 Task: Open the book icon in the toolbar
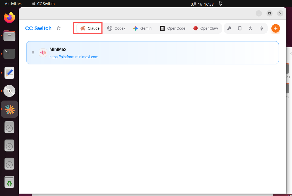coord(240,28)
